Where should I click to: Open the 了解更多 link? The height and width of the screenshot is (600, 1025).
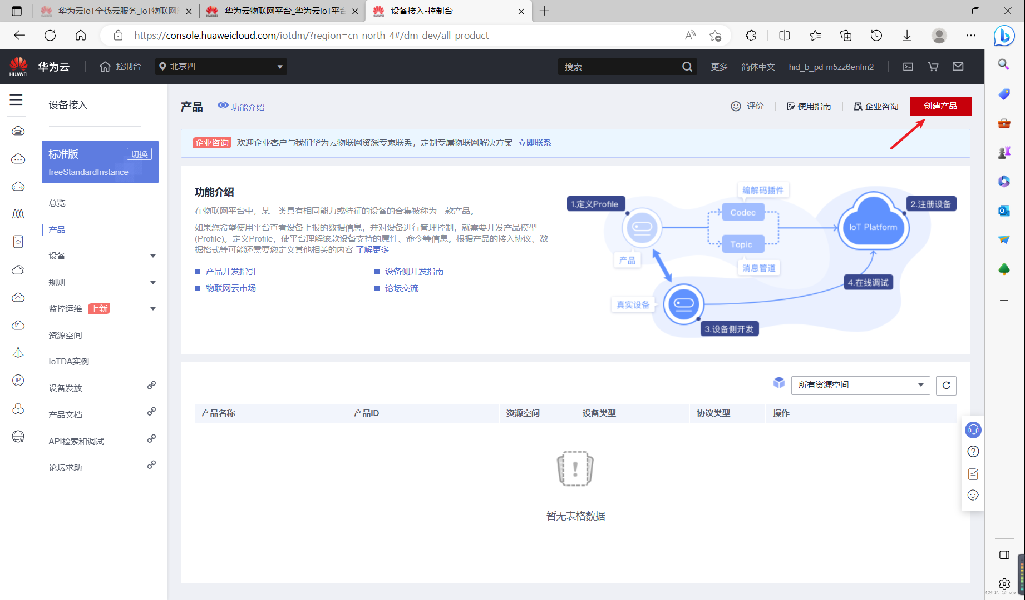pos(373,249)
